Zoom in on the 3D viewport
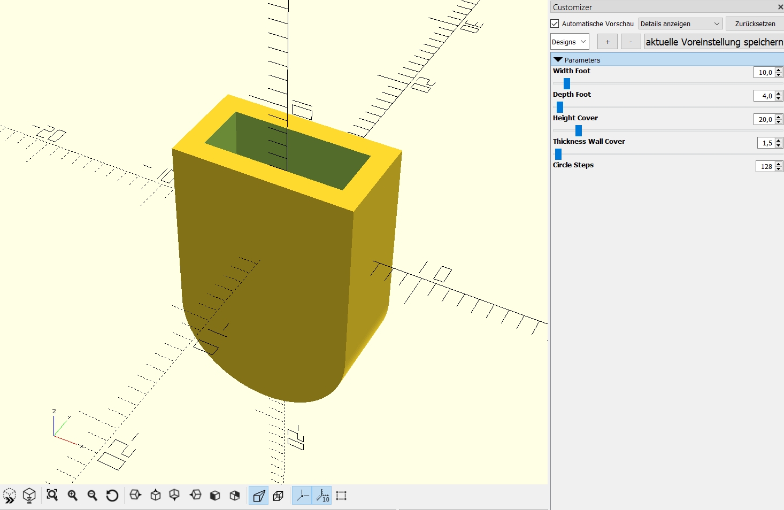The width and height of the screenshot is (784, 510). pos(72,496)
